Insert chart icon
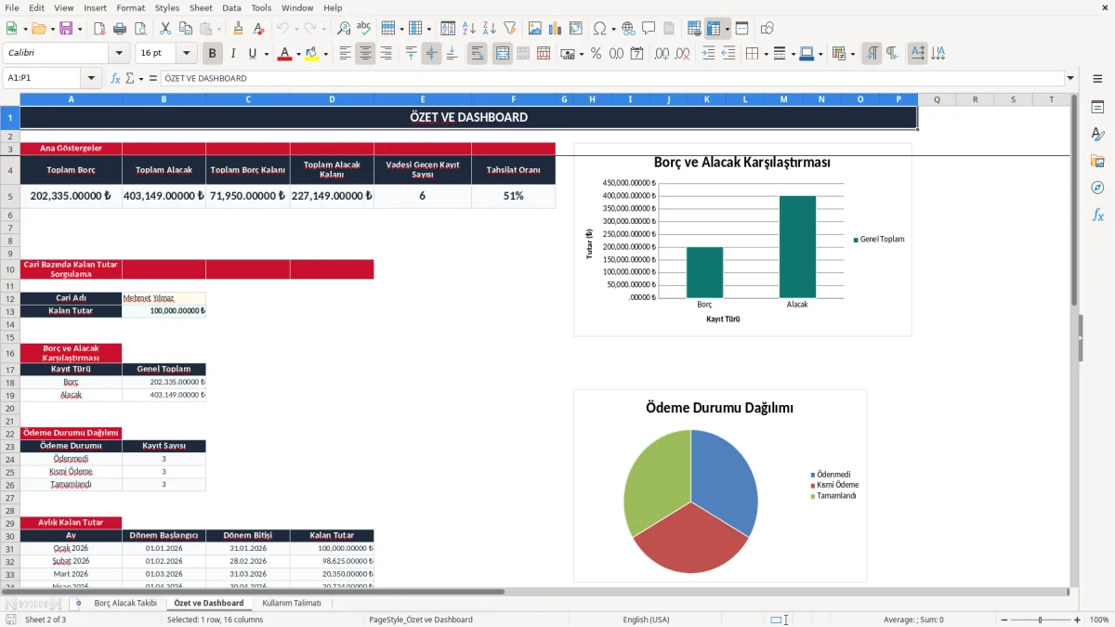 [556, 29]
